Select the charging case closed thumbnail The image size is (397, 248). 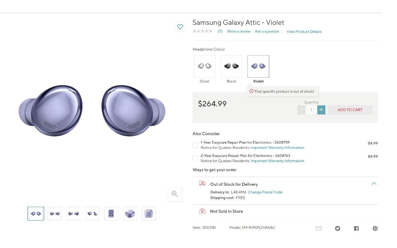click(130, 214)
